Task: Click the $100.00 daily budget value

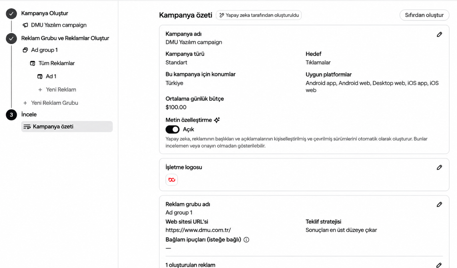Action: (176, 107)
